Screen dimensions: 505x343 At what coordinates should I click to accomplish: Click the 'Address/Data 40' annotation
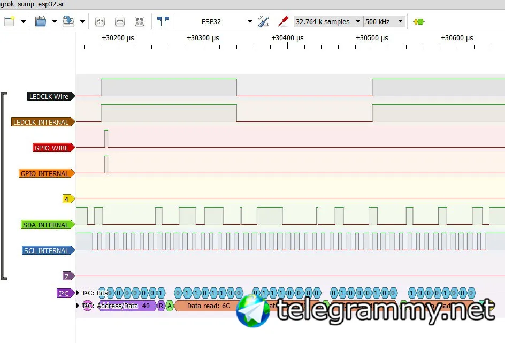click(x=127, y=306)
